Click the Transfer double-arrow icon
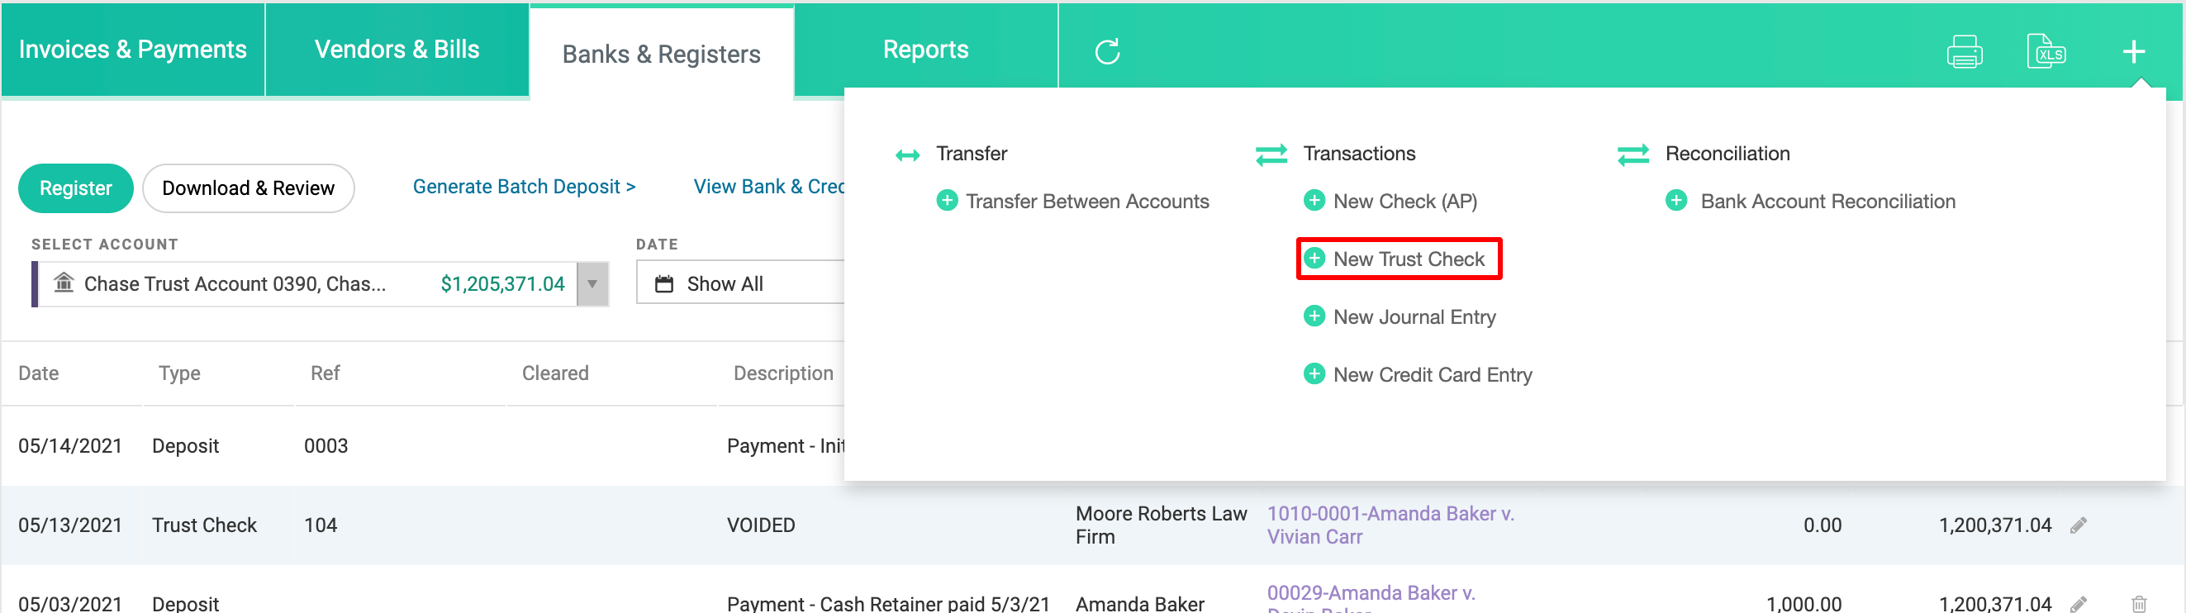 point(907,154)
